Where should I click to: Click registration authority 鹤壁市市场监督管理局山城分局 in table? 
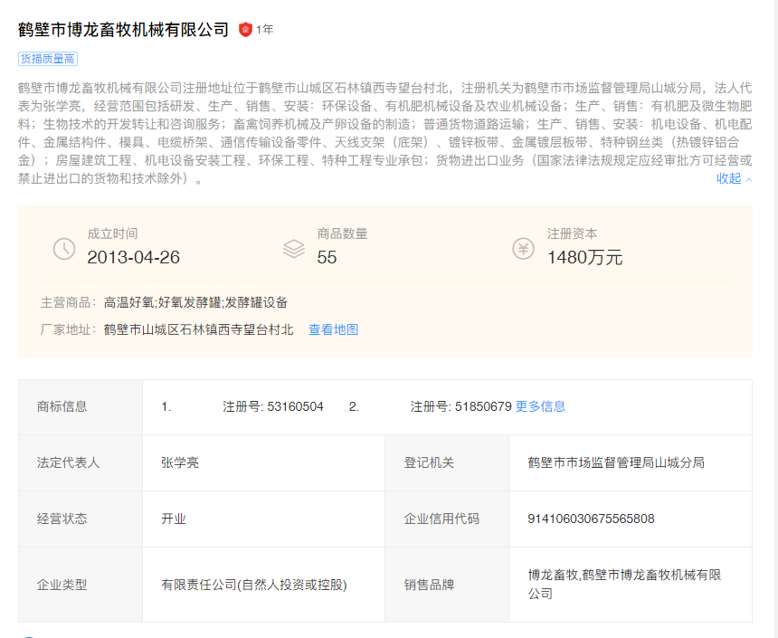(x=616, y=462)
